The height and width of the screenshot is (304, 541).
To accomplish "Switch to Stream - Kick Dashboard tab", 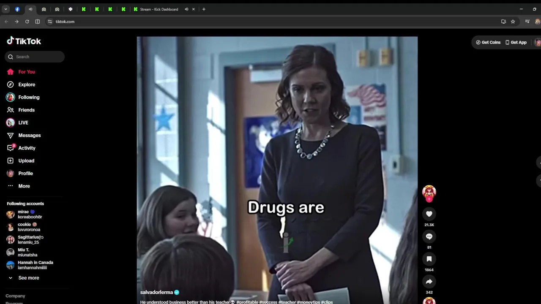I will coord(159,9).
